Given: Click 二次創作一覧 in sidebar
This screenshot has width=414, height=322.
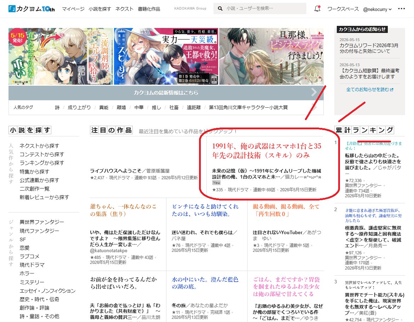Looking at the screenshot, I should (x=34, y=188).
